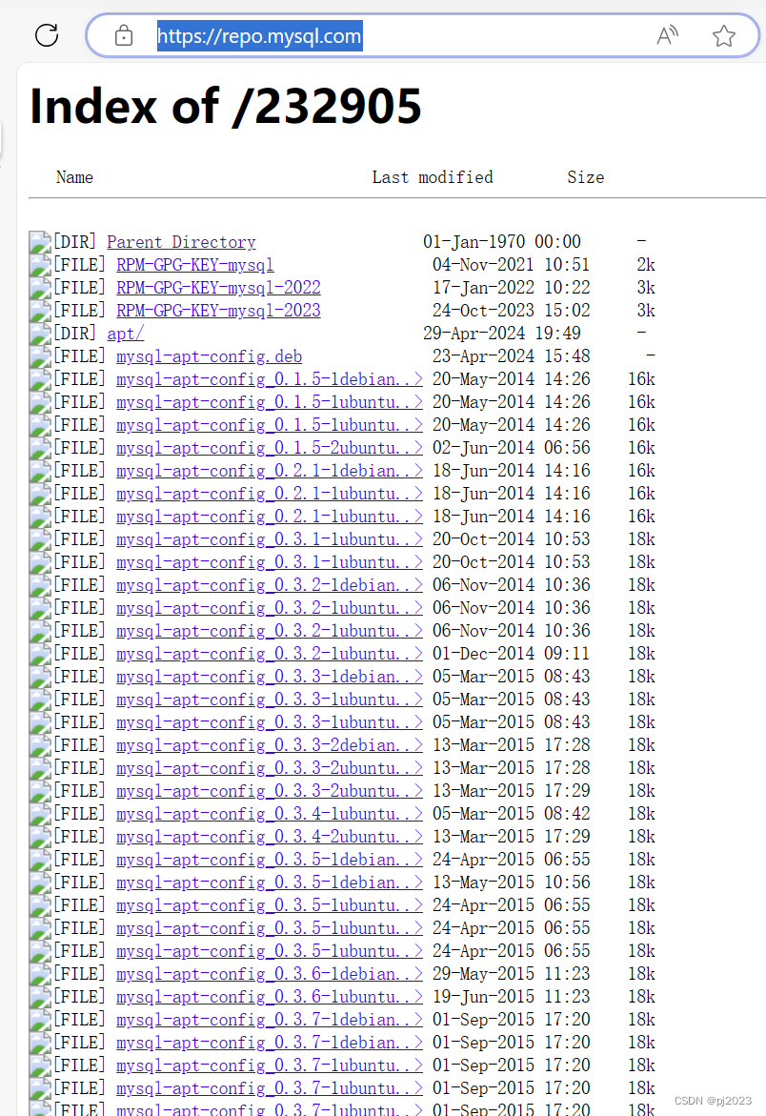Click the date 02-Jun-2014 06:56
The image size is (766, 1116).
[512, 448]
